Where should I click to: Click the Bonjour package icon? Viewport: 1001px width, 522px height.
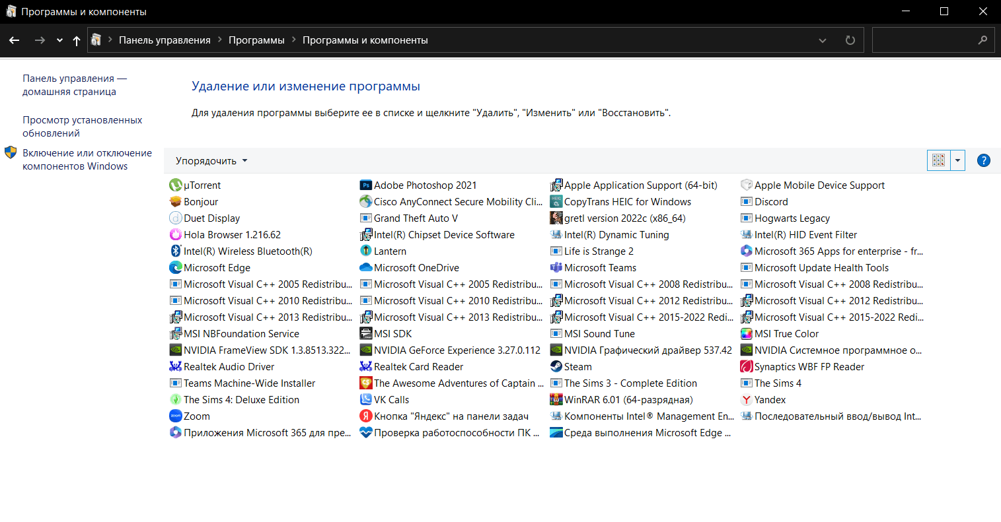[175, 202]
